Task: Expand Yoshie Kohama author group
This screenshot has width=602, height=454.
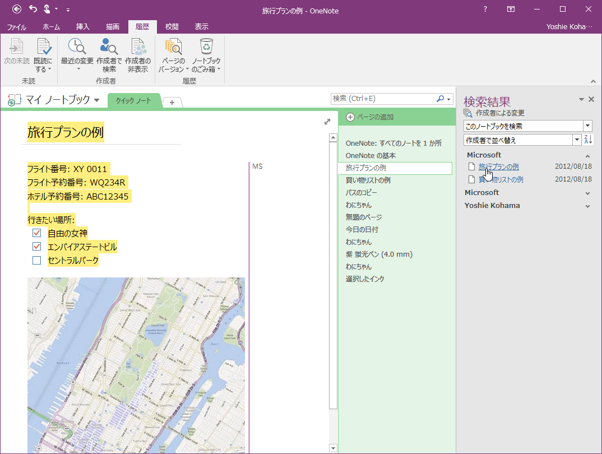Action: tap(587, 206)
